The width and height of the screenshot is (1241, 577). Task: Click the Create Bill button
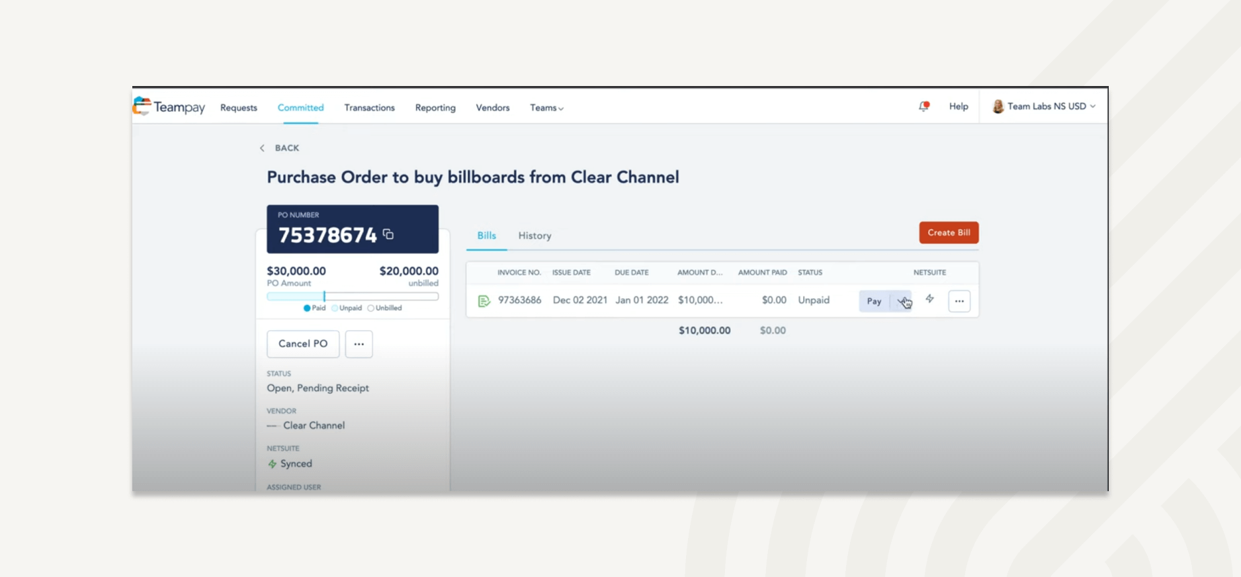coord(949,233)
